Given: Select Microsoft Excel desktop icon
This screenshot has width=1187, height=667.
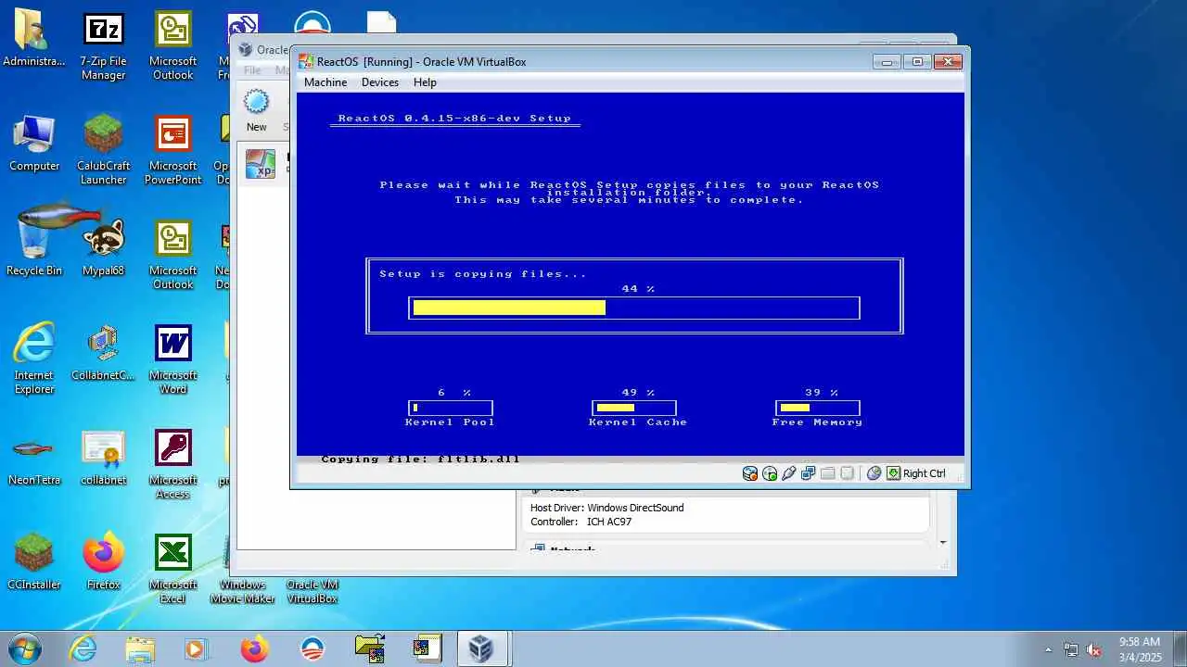Looking at the screenshot, I should (x=172, y=569).
